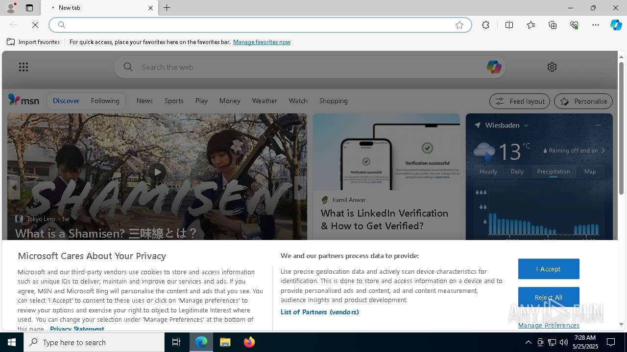Go to previous carousel story

point(14,188)
